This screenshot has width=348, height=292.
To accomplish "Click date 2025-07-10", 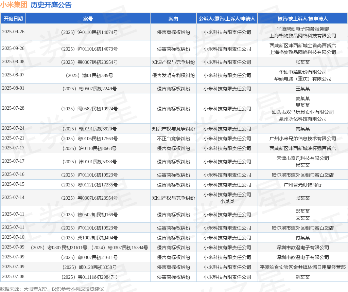I will [x=13, y=237].
